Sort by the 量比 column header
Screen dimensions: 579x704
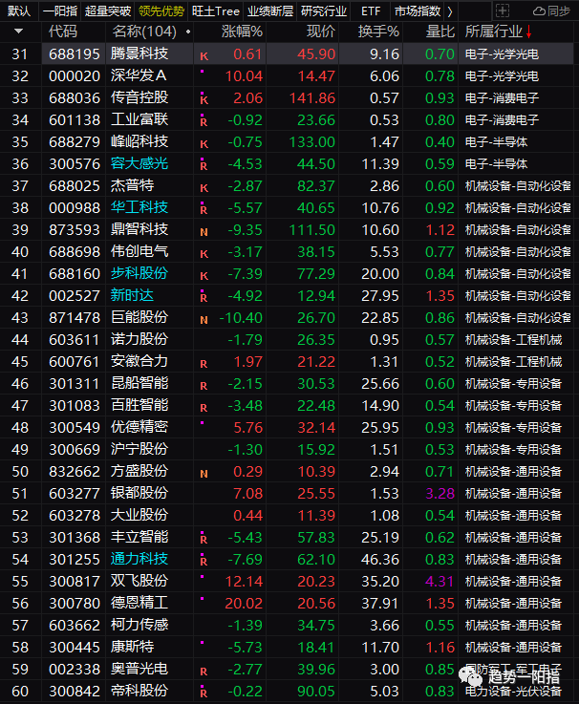point(440,32)
